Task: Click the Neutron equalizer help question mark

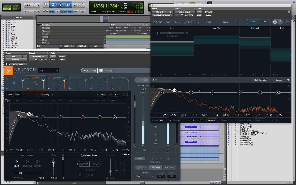Action: pos(128,94)
